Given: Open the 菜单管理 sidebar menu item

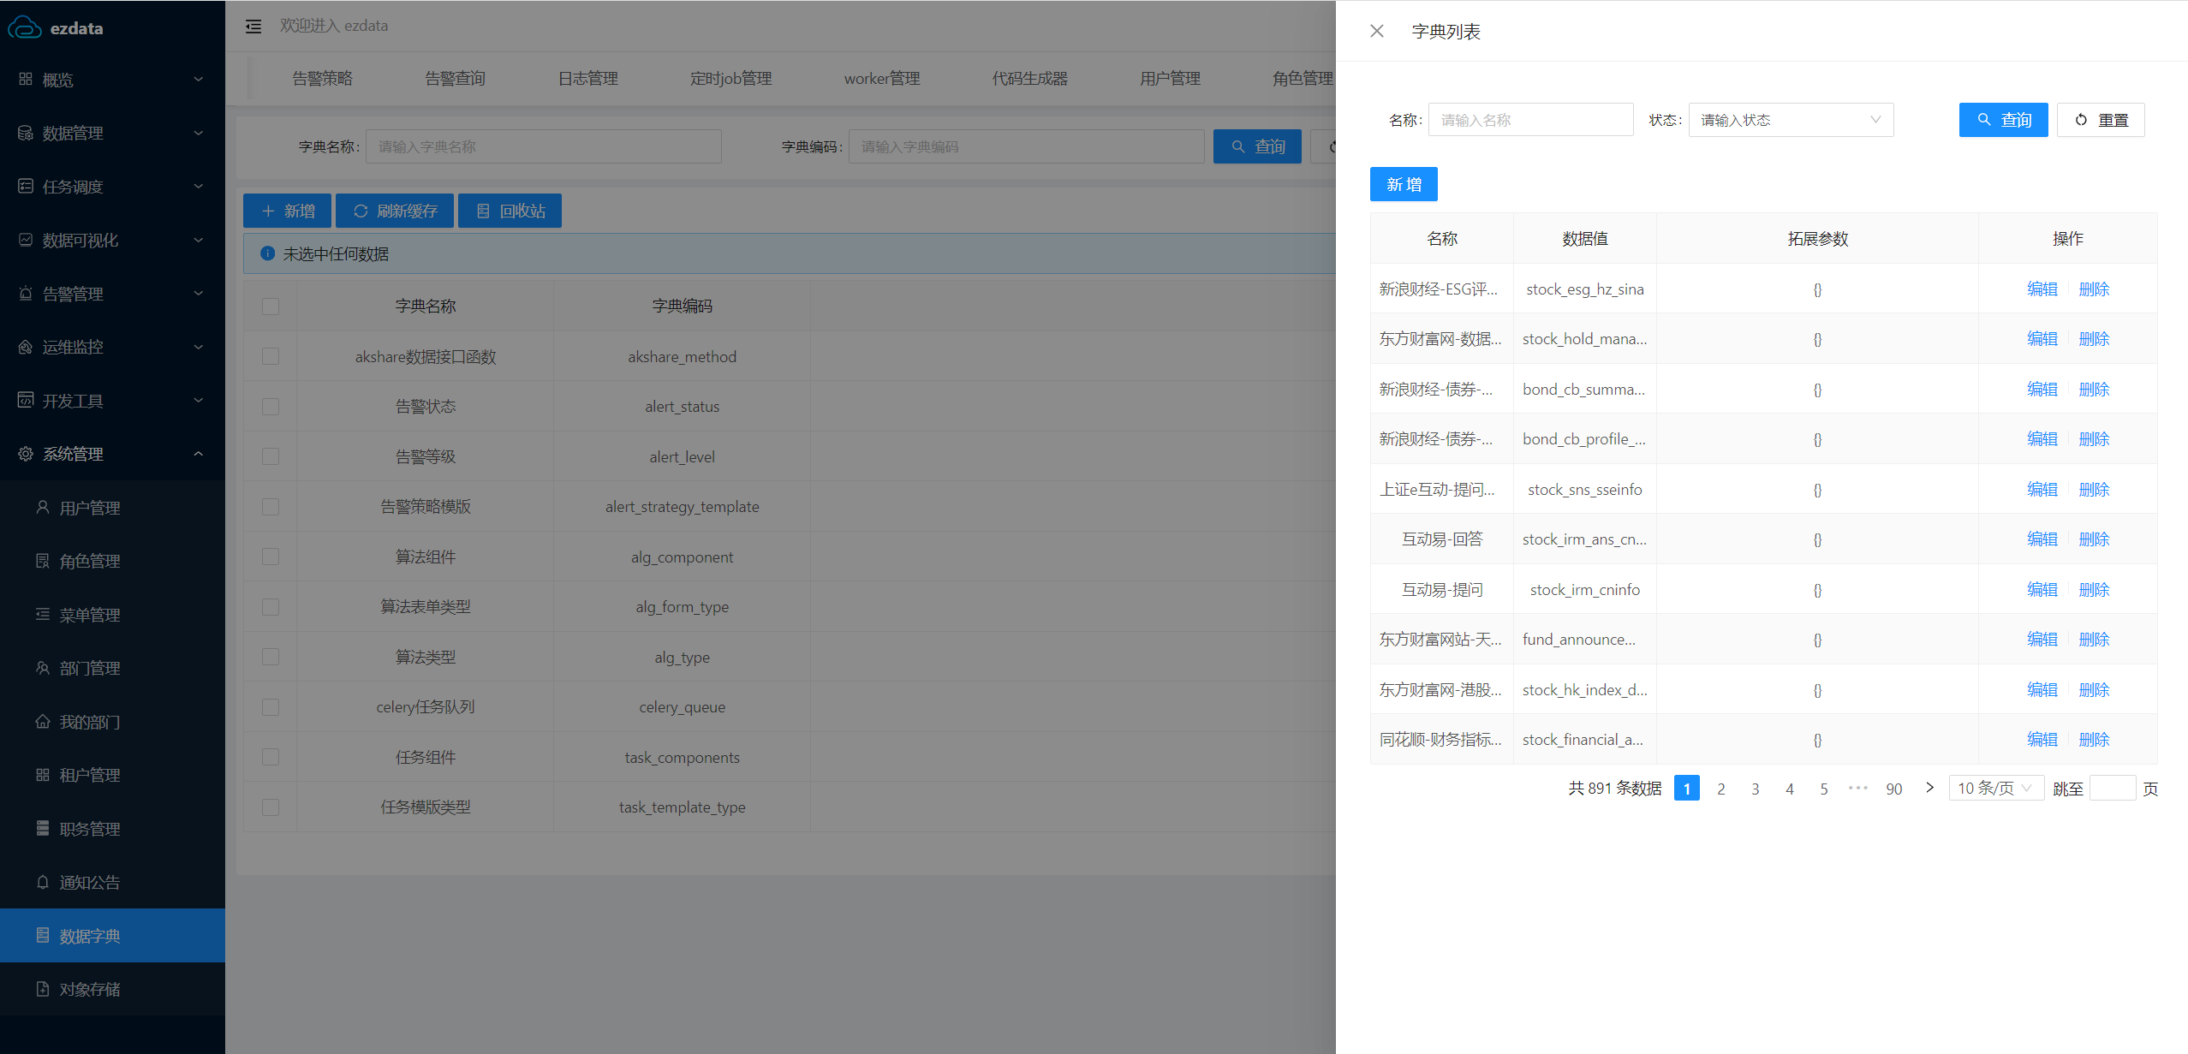Looking at the screenshot, I should (x=89, y=615).
